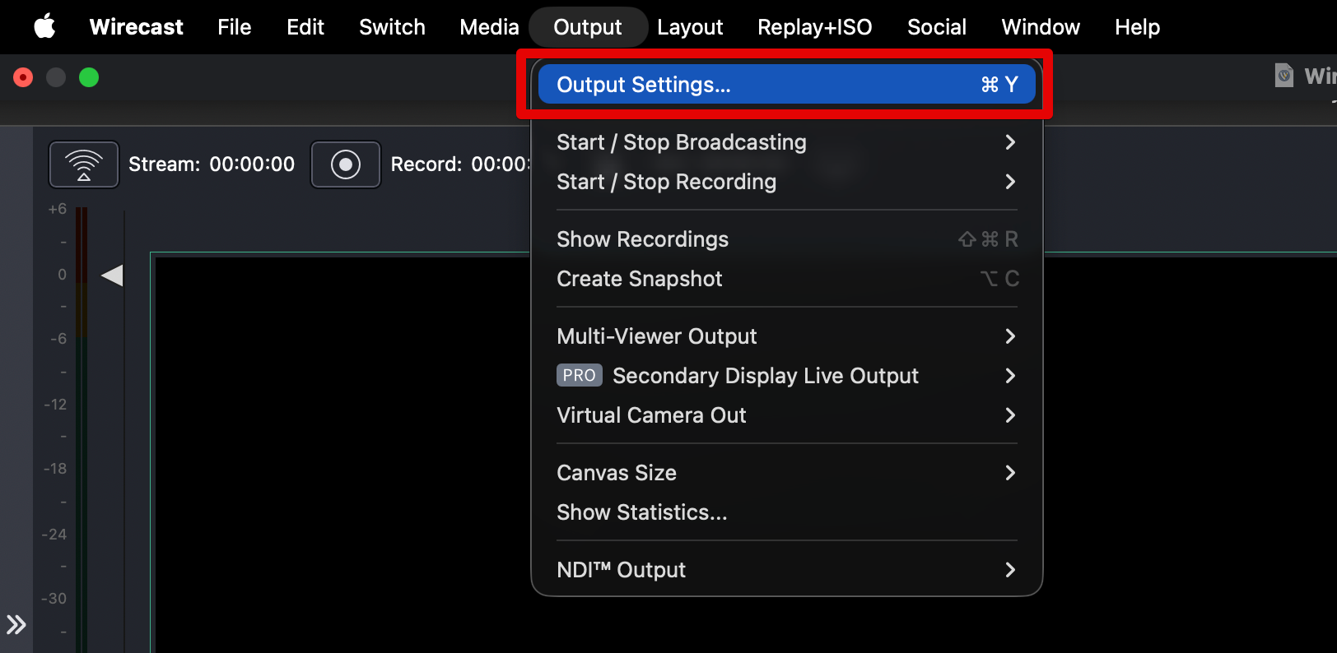Open the Window menu
The height and width of the screenshot is (653, 1337).
pyautogui.click(x=1041, y=27)
